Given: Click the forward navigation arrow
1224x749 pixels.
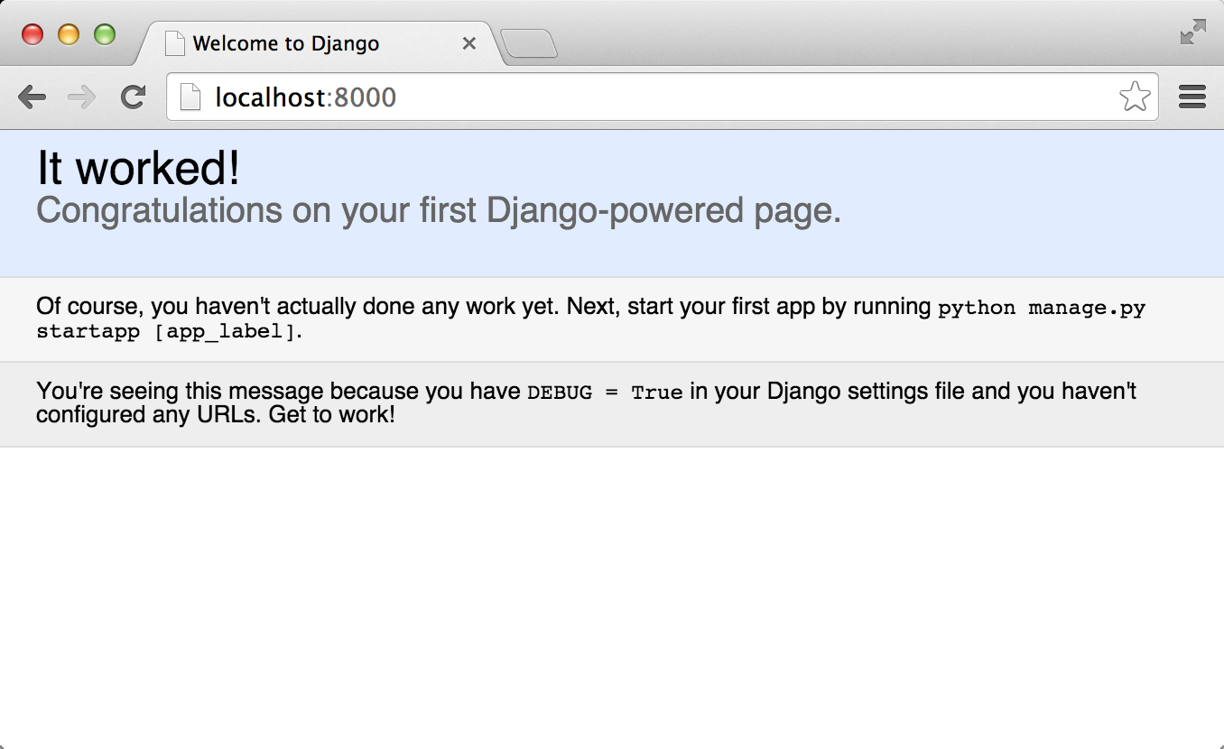Looking at the screenshot, I should click(82, 97).
